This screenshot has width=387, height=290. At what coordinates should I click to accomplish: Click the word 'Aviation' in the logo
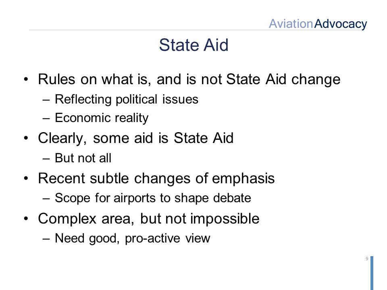[291, 24]
